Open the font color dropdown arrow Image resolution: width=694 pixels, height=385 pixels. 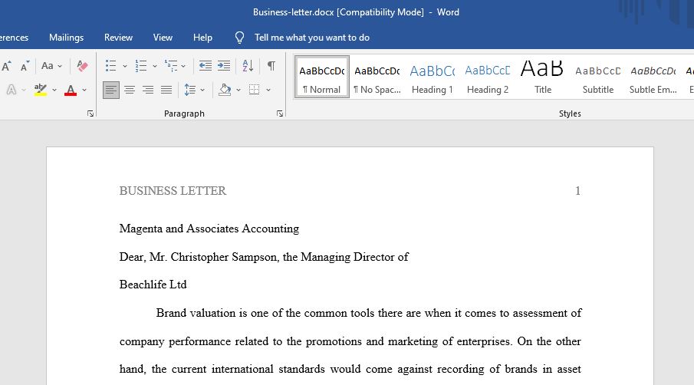point(84,90)
